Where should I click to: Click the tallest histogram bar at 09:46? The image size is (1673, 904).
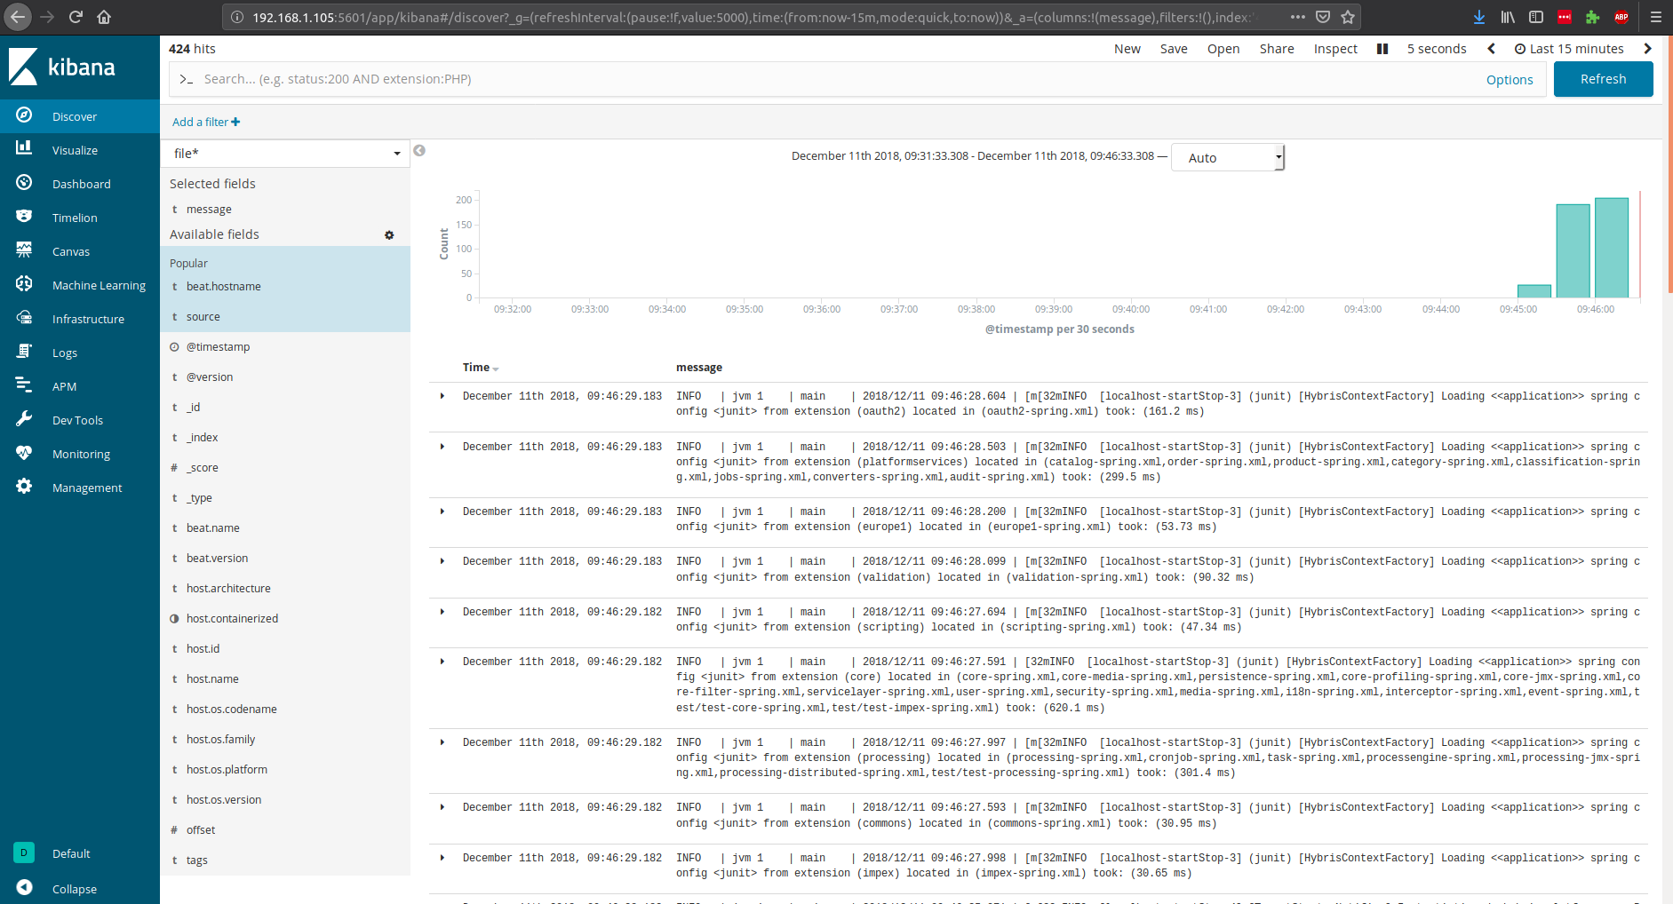point(1611,248)
